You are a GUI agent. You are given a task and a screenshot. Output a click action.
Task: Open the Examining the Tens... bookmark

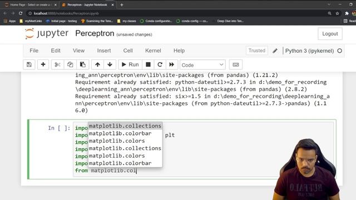pos(97,21)
